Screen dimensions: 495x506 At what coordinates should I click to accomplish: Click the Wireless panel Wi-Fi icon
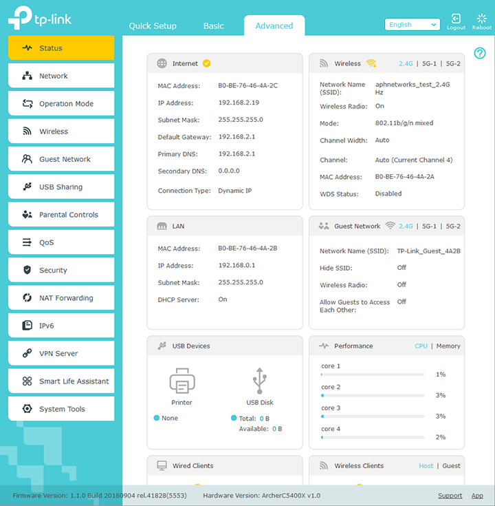(x=371, y=63)
